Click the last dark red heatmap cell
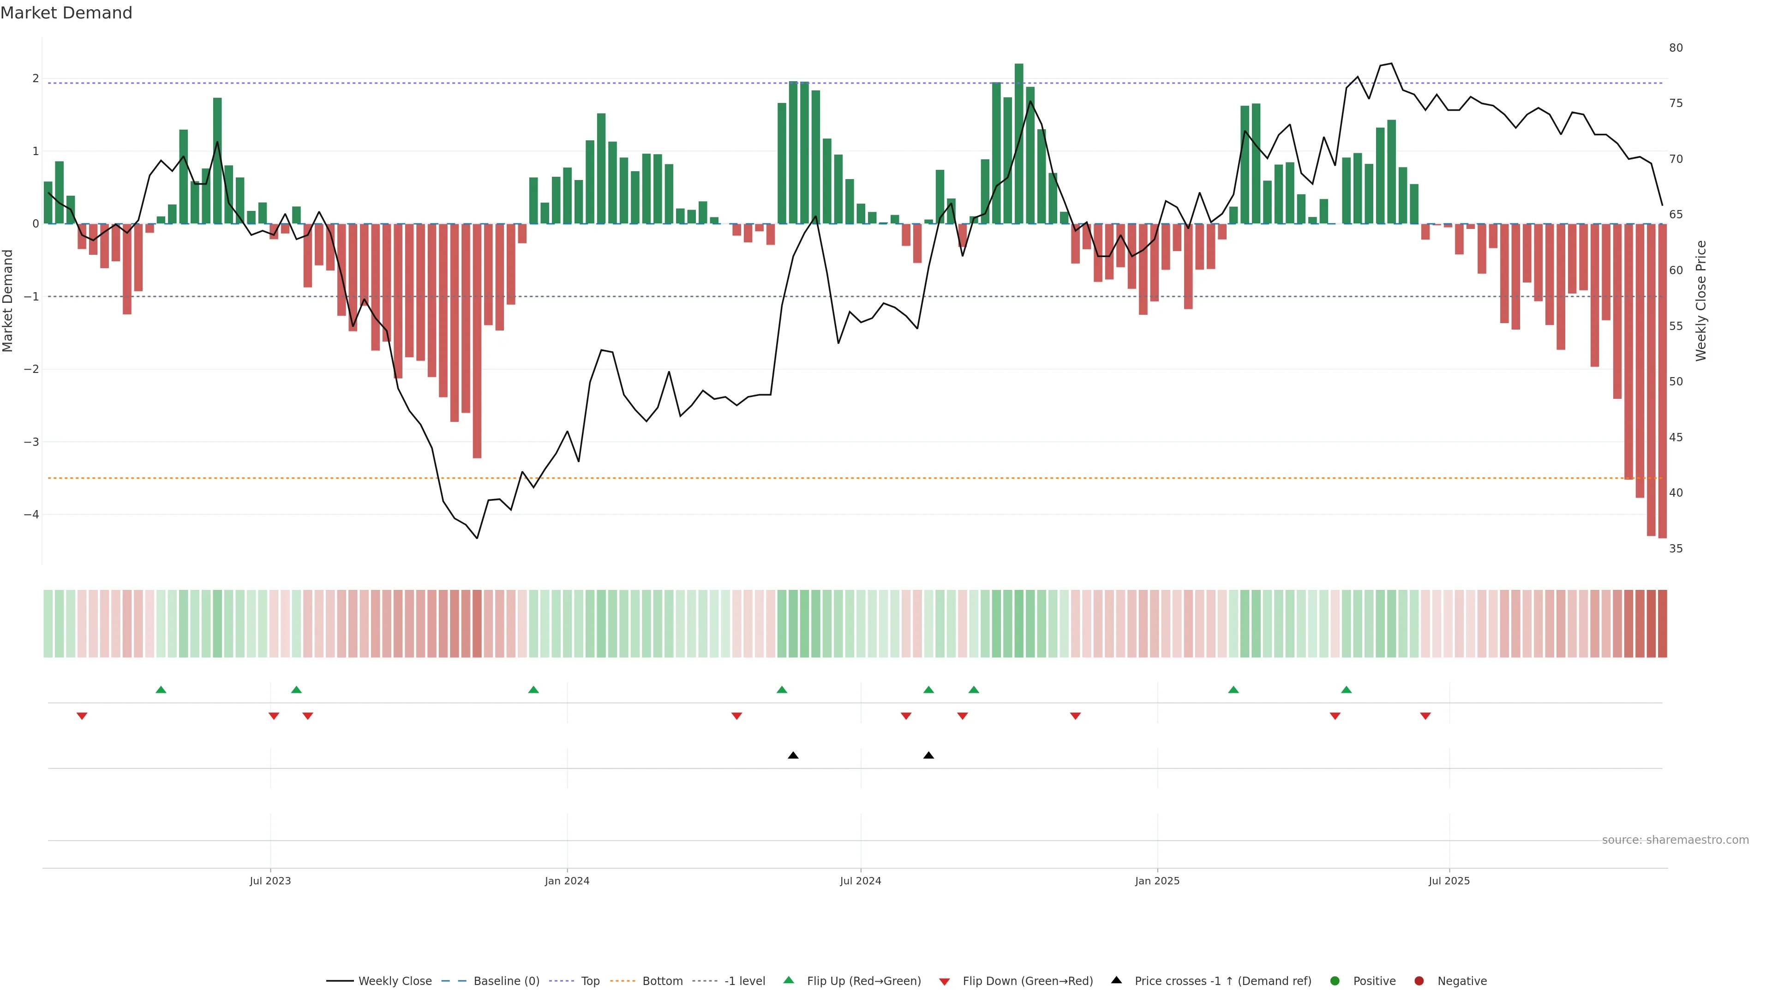This screenshot has height=997, width=1772. 1662,624
